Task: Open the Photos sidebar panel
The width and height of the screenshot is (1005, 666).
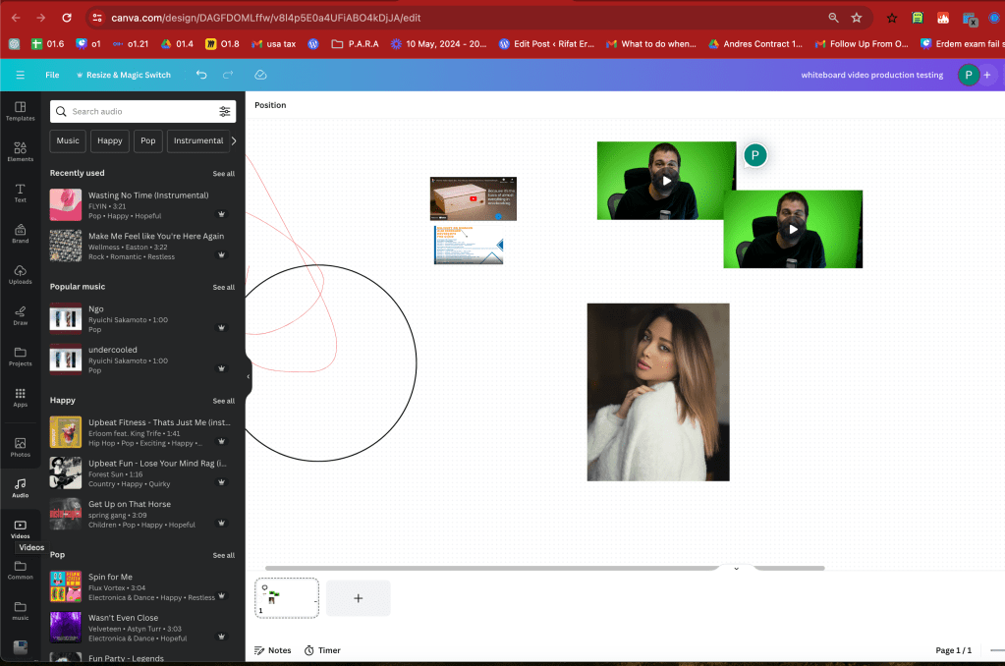Action: [x=20, y=447]
